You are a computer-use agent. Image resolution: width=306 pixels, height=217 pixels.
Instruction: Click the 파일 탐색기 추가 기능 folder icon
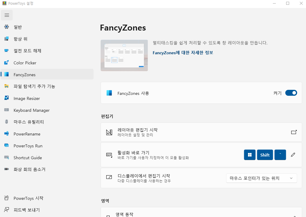[7, 86]
